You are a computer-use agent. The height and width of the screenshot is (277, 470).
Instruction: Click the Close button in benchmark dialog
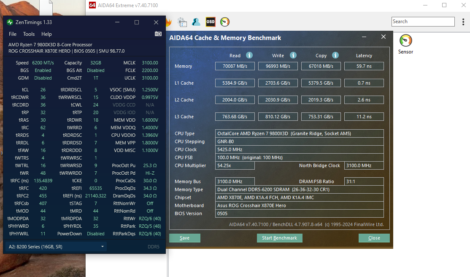point(374,238)
